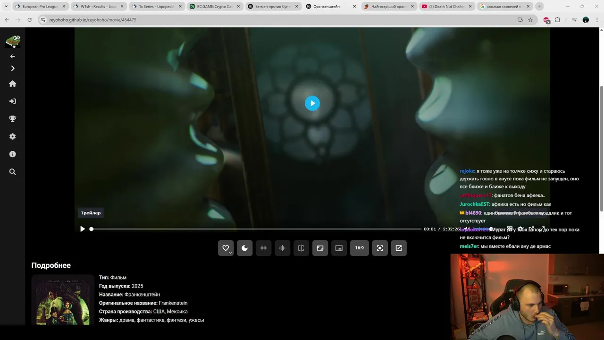Image resolution: width=604 pixels, height=340 pixels.
Task: Toggle the wide player view button
Action: coord(320,248)
